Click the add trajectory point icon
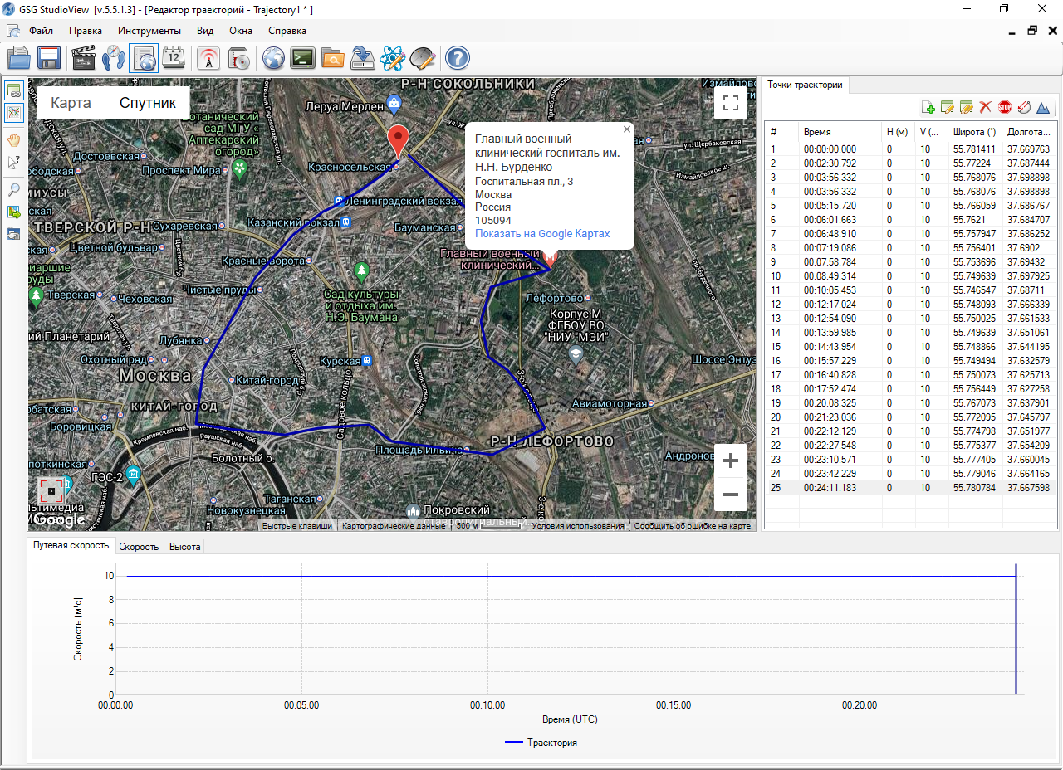 (x=928, y=107)
